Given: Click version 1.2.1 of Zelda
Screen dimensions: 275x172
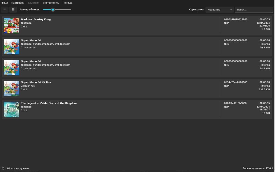Looking at the screenshot, I should tap(24, 110).
